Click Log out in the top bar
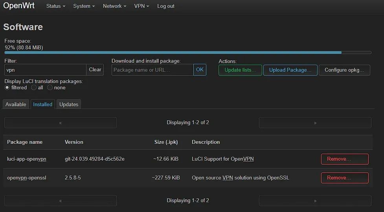The image size is (384, 212). coord(166,6)
